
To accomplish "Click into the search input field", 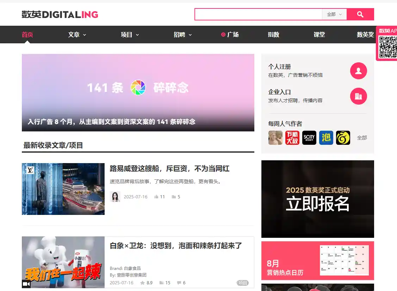I will tap(258, 14).
